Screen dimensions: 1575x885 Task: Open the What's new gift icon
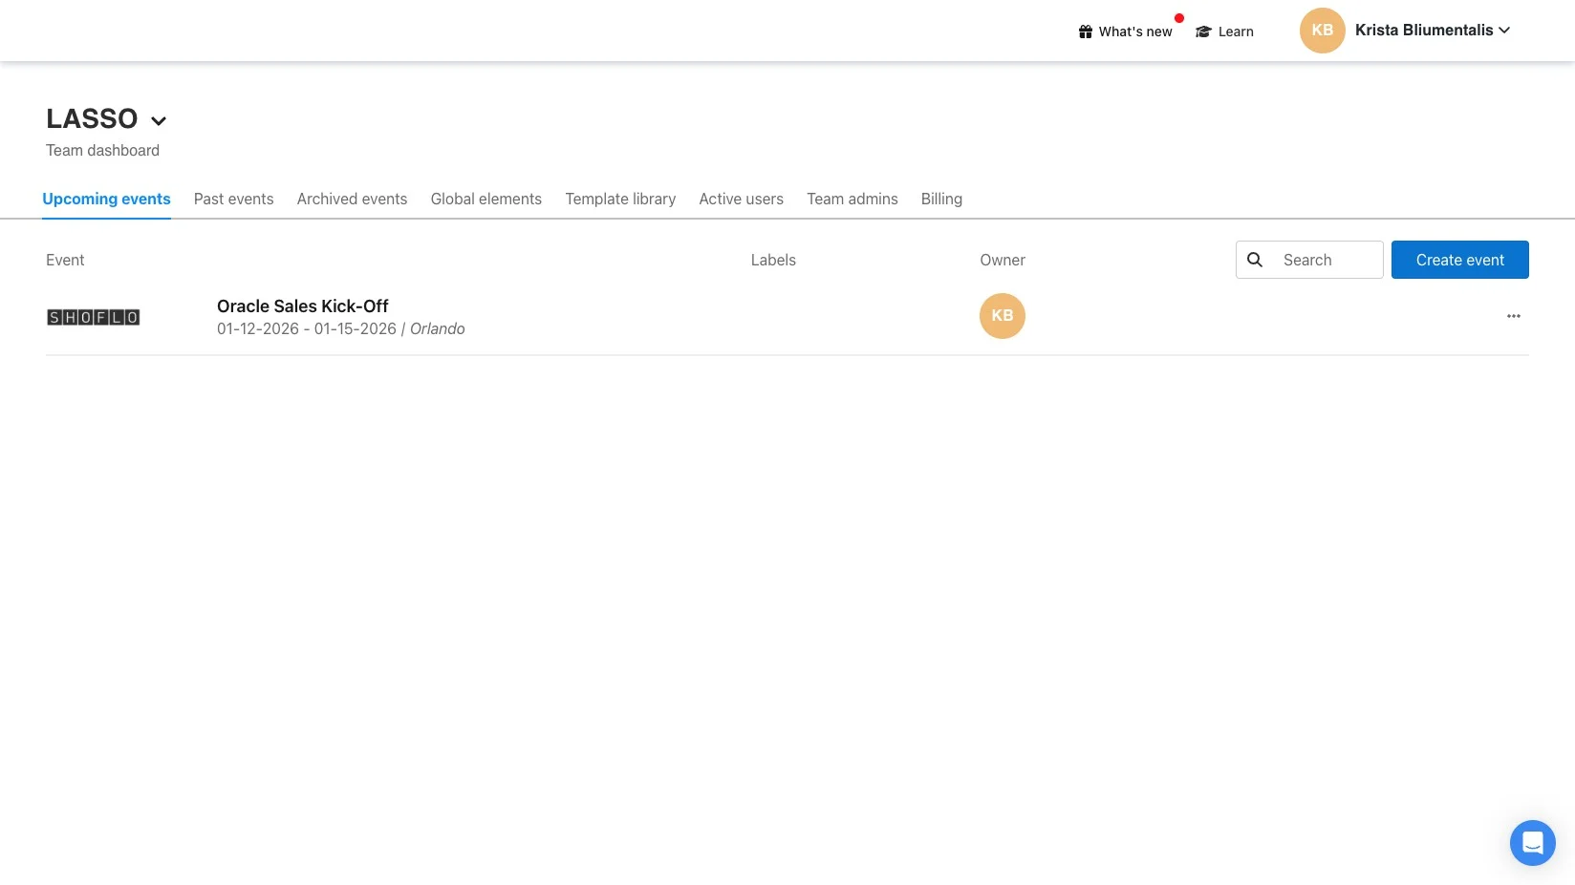point(1086,32)
